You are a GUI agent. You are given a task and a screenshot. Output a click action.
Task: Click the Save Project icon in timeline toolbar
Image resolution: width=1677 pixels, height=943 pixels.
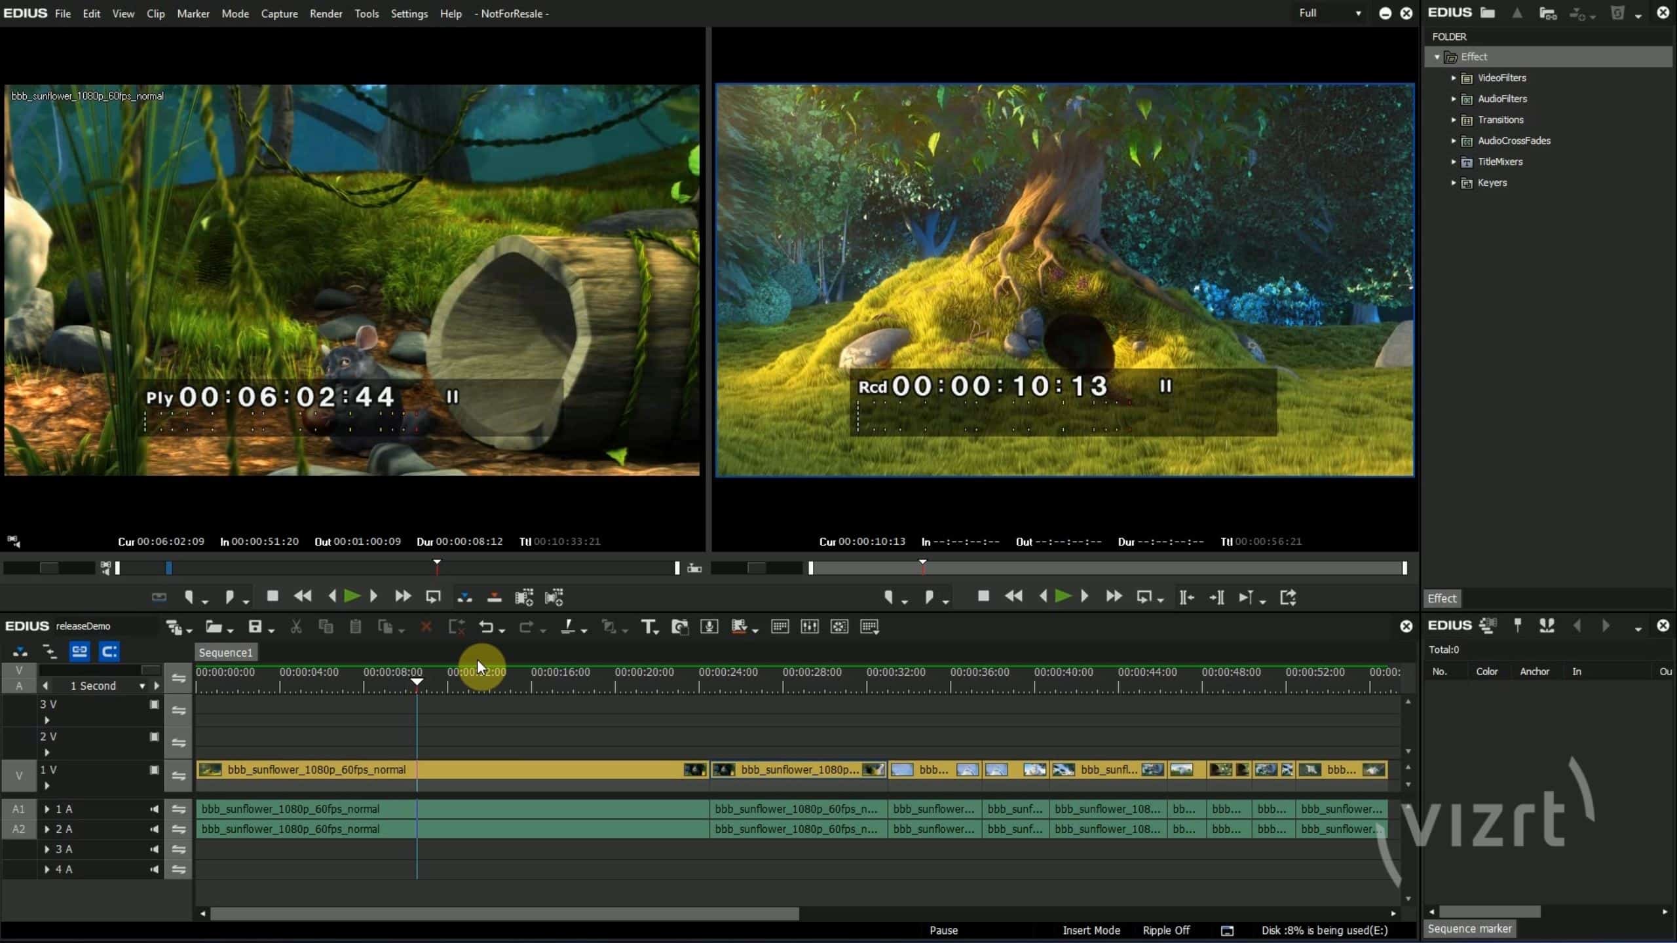[x=255, y=627]
